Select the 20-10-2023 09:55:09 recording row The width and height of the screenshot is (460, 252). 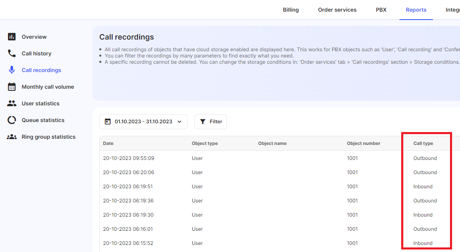tap(279, 158)
